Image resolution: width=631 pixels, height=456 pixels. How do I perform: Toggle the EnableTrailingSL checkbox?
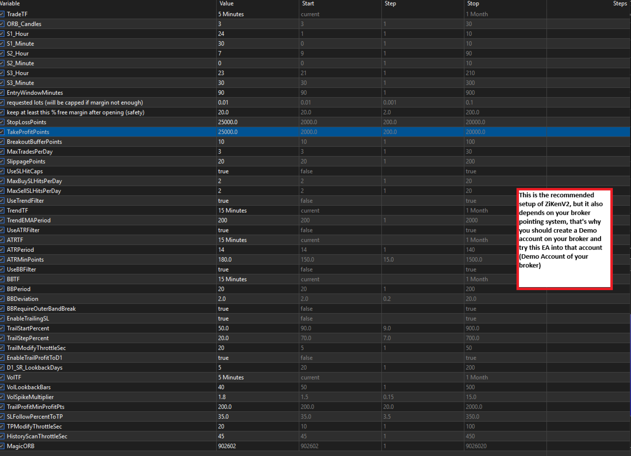[x=2, y=319]
